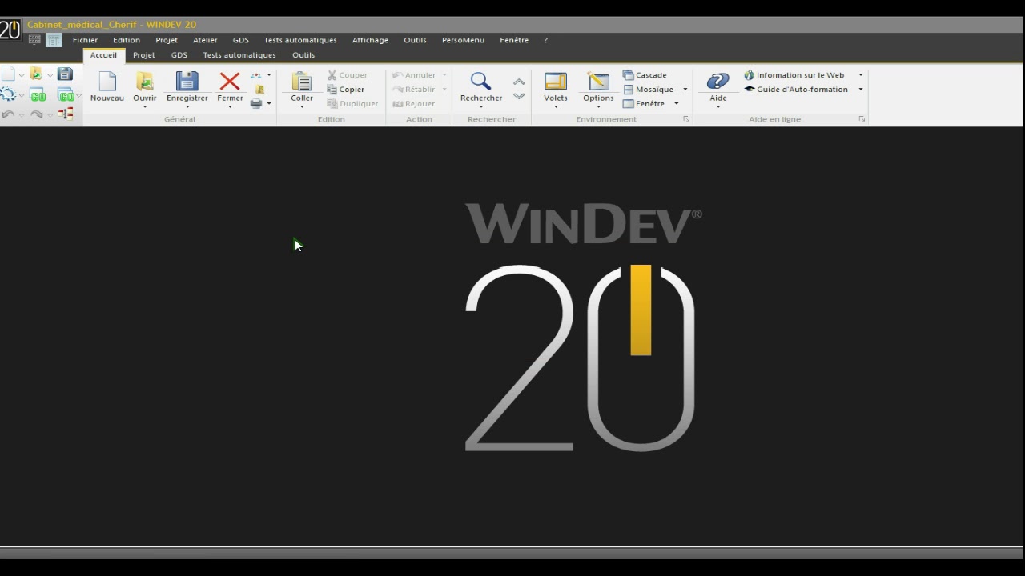Click the Aide en ligne group dialog launcher
1025x576 pixels.
(862, 119)
